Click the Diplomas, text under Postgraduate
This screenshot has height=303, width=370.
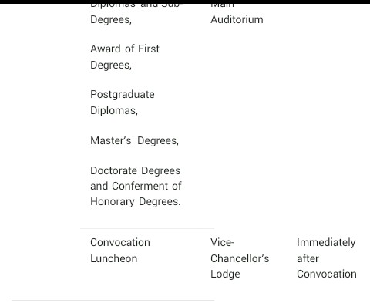pyautogui.click(x=114, y=111)
